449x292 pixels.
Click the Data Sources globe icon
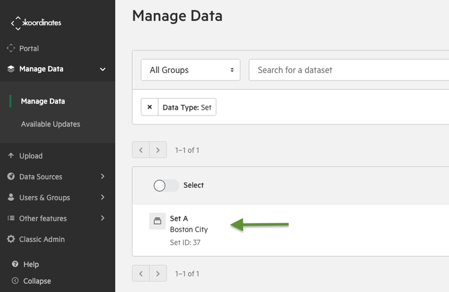11,176
